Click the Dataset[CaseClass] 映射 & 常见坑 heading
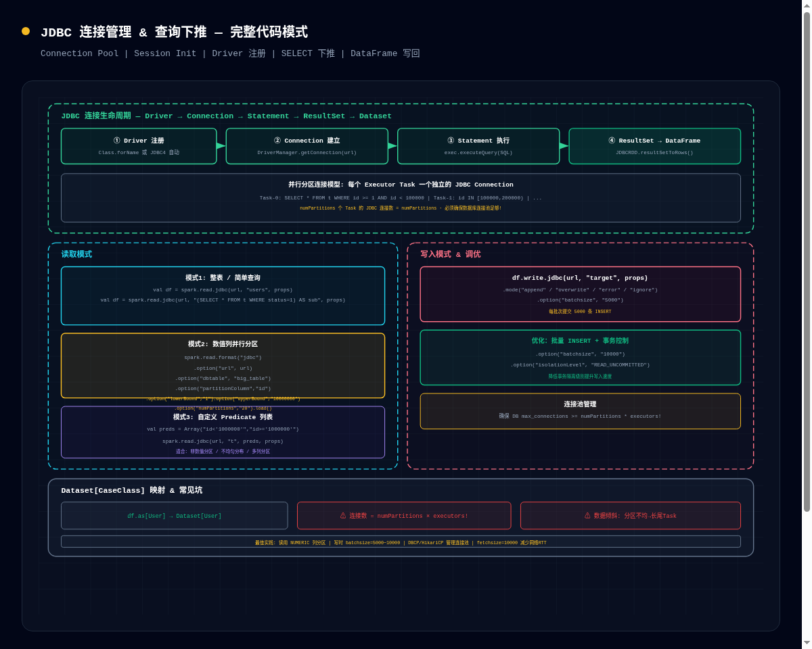 132,491
